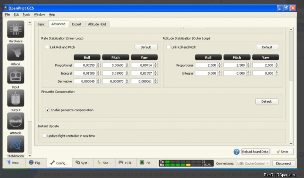This screenshot has height=178, width=304.
Task: Click the settings panel scroll down arrow
Action: pyautogui.click(x=291, y=144)
